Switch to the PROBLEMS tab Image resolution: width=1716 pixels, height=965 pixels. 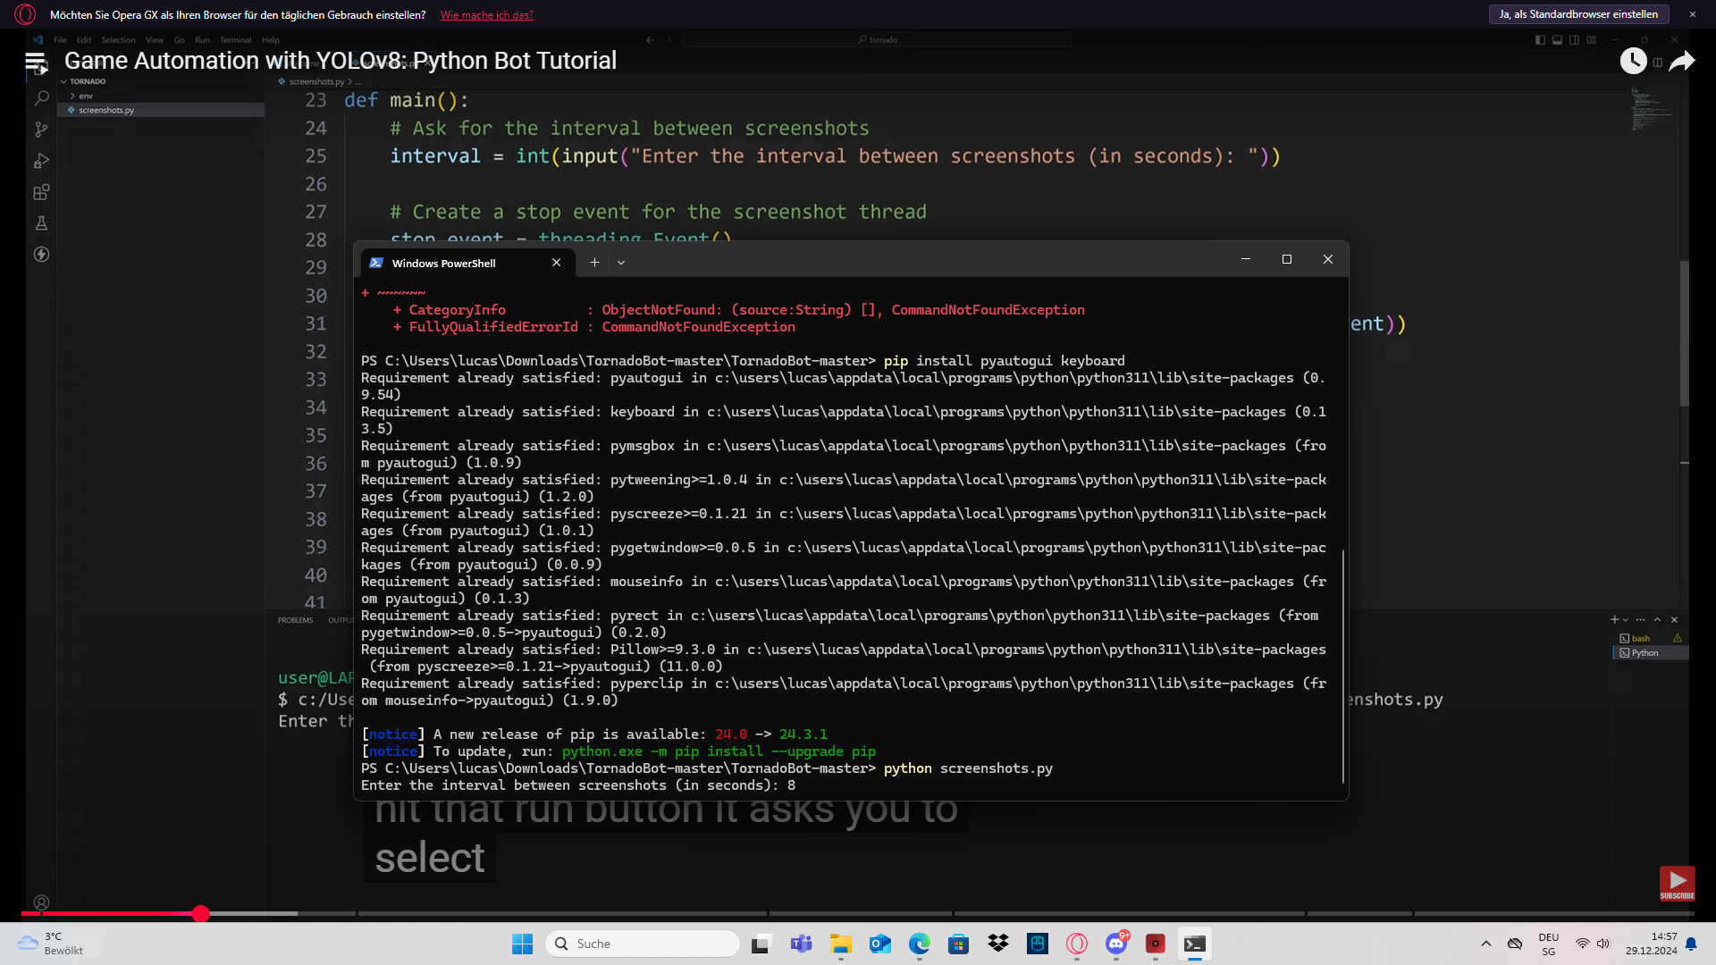295,619
